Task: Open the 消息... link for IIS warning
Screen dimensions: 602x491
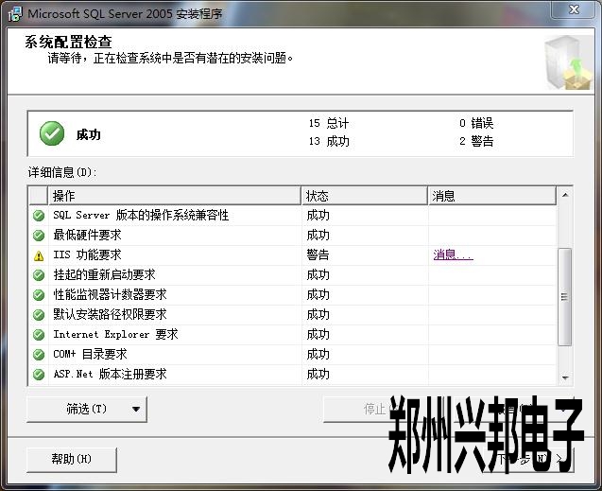Action: pos(453,255)
